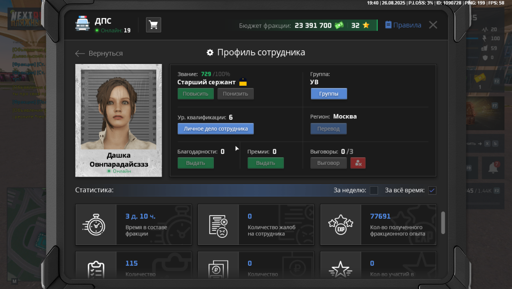
Task: Click the clipboard checklist icon under 115
Action: [x=96, y=270]
